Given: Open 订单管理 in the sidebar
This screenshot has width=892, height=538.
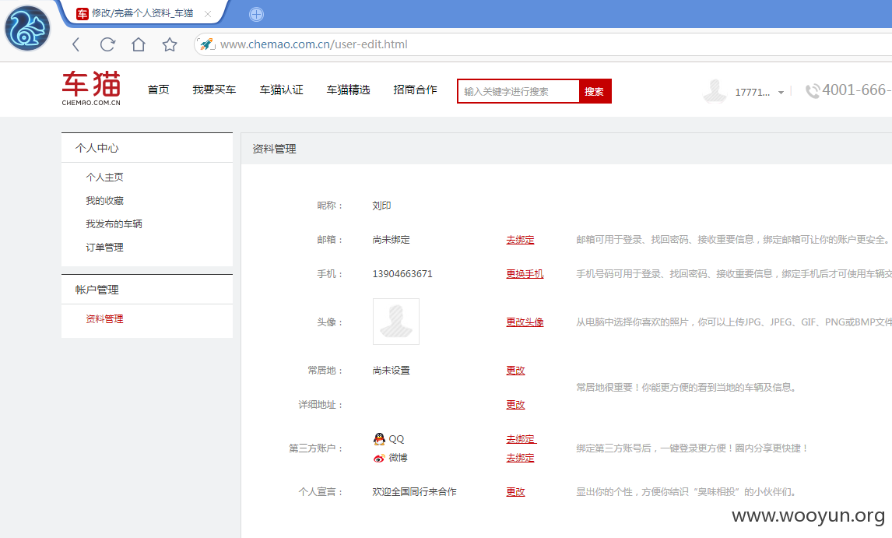Looking at the screenshot, I should click(x=104, y=247).
